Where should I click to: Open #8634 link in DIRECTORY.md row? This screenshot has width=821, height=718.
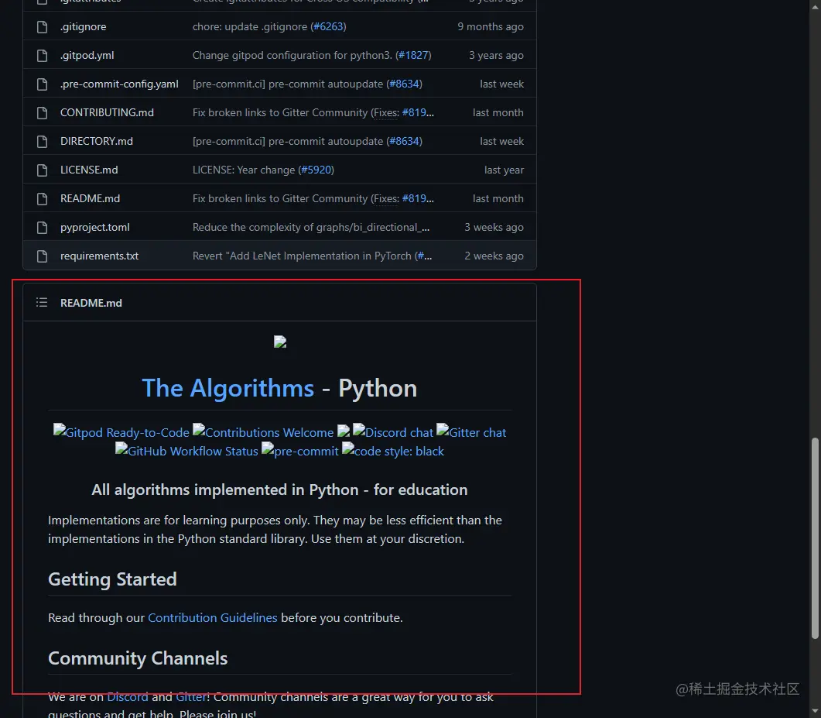coord(404,142)
